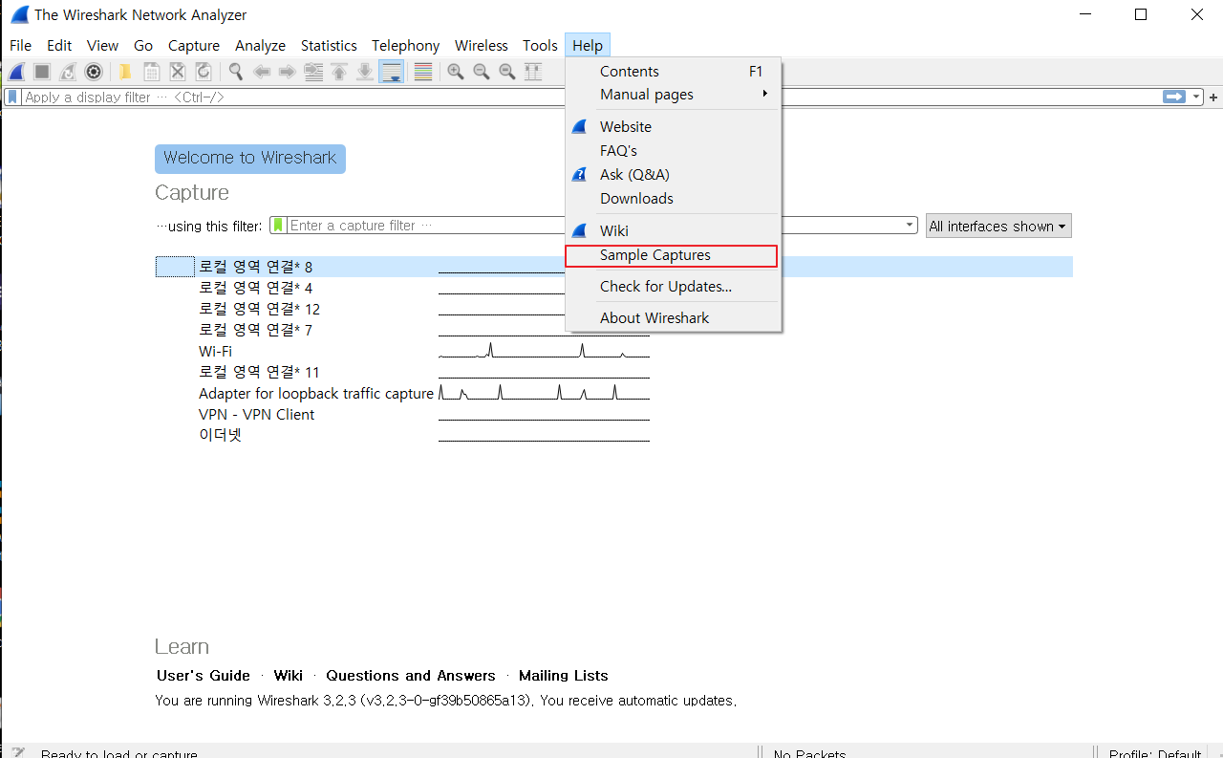Click the Welcome to Wireshark banner button

250,159
